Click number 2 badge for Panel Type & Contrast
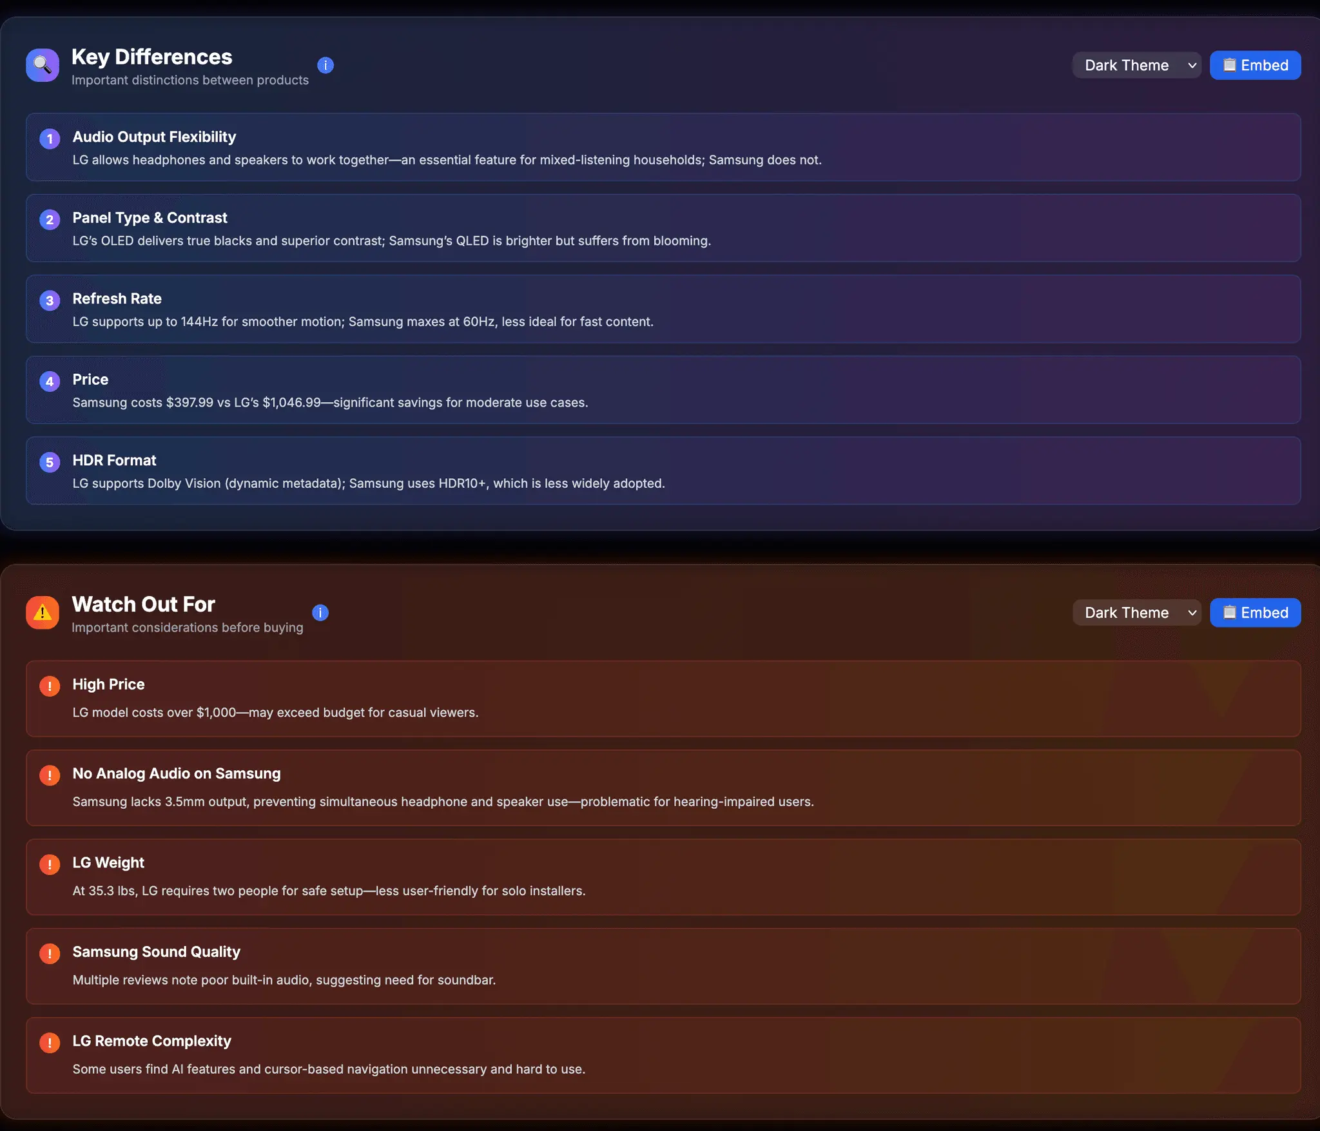The height and width of the screenshot is (1131, 1320). [50, 220]
